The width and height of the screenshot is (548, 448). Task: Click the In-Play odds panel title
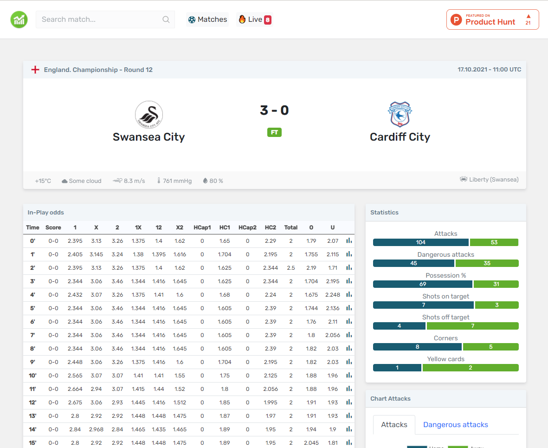point(46,213)
